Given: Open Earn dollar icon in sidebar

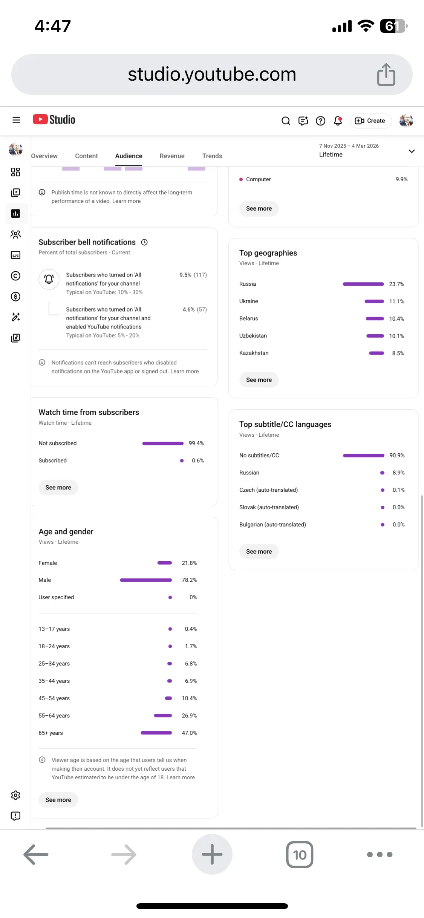Looking at the screenshot, I should [15, 297].
